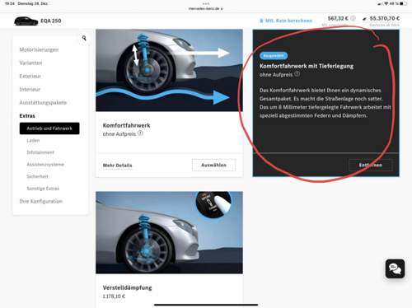Image resolution: width=412 pixels, height=308 pixels.
Task: Click Komfortfahrwerk mit Tieferlegung heading
Action: pyautogui.click(x=307, y=66)
